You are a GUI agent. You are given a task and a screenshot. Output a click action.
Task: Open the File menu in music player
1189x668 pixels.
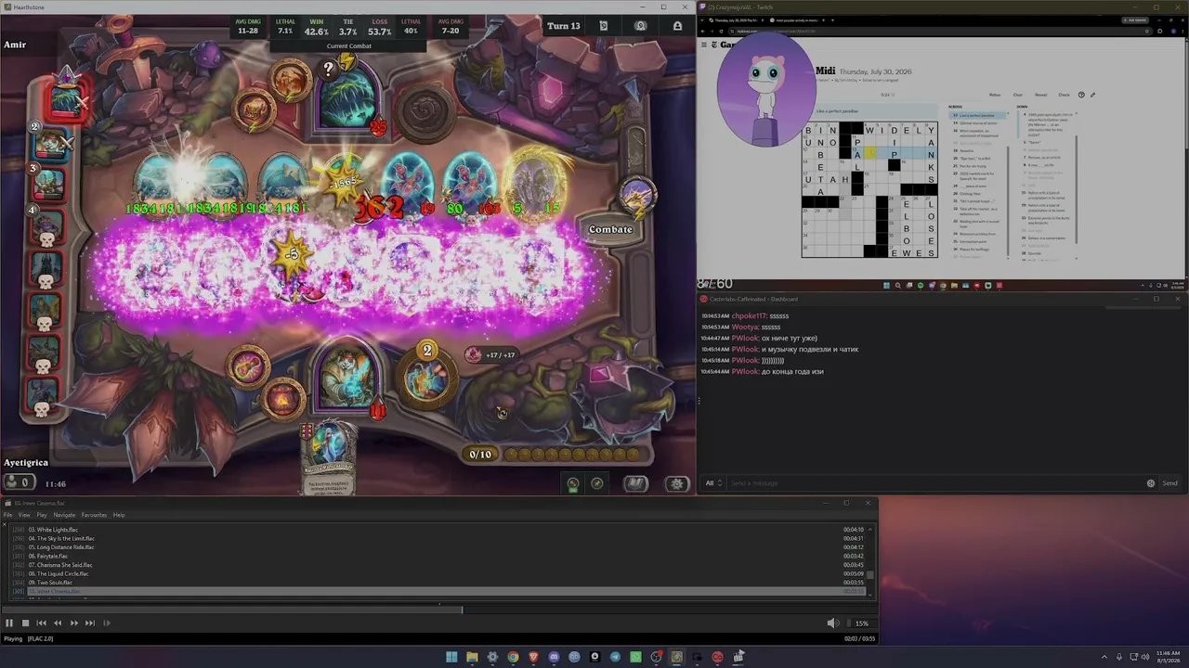(8, 515)
